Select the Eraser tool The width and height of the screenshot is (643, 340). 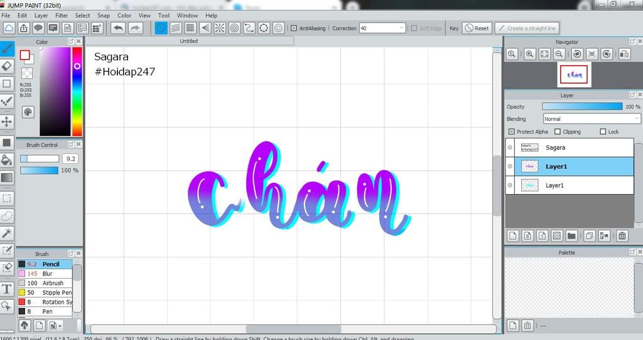tap(7, 66)
